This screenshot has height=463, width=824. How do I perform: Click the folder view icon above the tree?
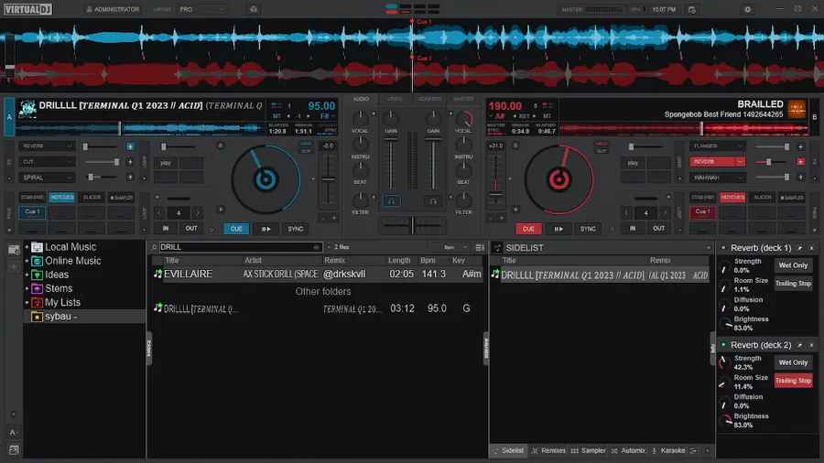(14, 250)
